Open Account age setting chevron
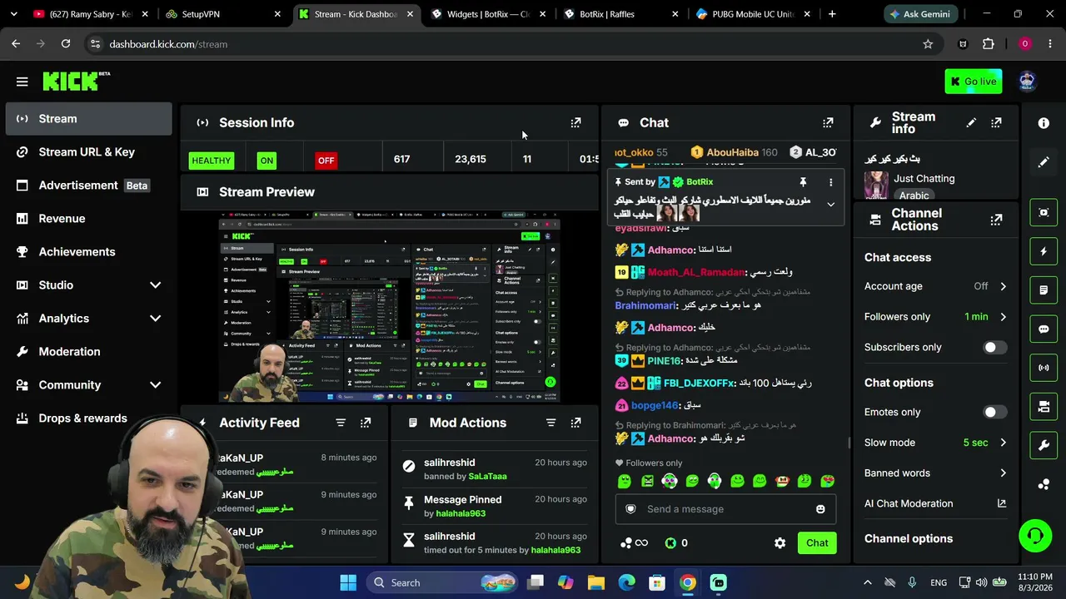 pyautogui.click(x=1003, y=286)
